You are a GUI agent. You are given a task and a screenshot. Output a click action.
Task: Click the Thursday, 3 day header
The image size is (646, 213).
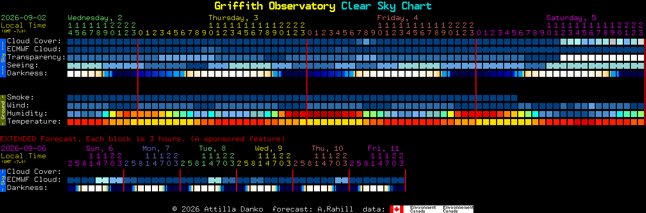pyautogui.click(x=233, y=18)
